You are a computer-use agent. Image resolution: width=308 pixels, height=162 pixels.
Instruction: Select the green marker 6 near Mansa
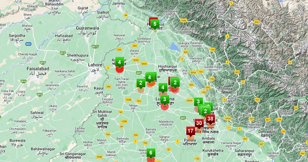click(151, 153)
